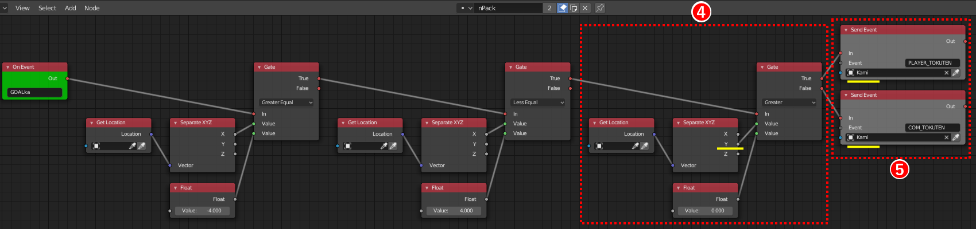Click the object icon in middle Get Location
Screen dimensions: 976x229
348,146
